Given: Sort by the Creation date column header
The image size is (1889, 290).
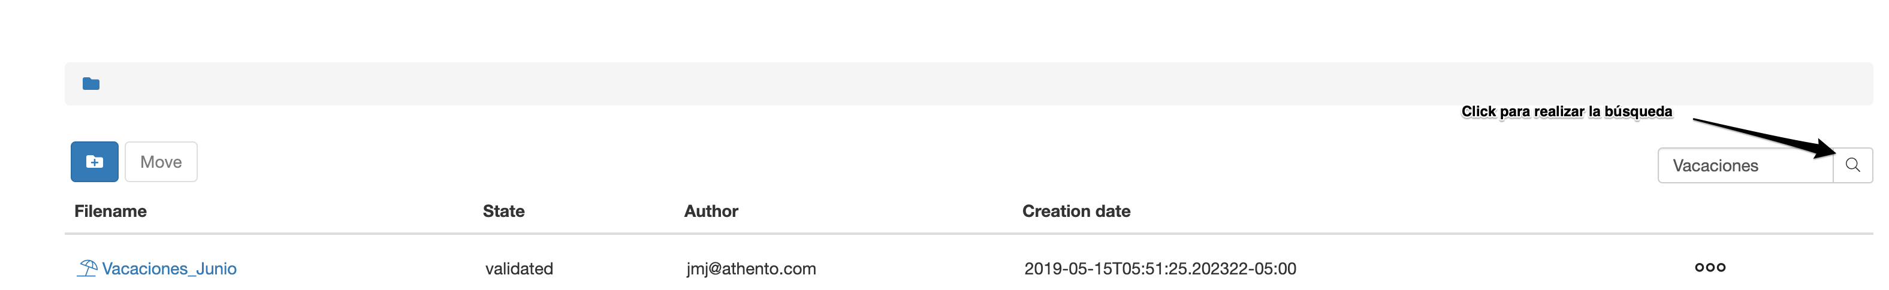Looking at the screenshot, I should click(1076, 211).
